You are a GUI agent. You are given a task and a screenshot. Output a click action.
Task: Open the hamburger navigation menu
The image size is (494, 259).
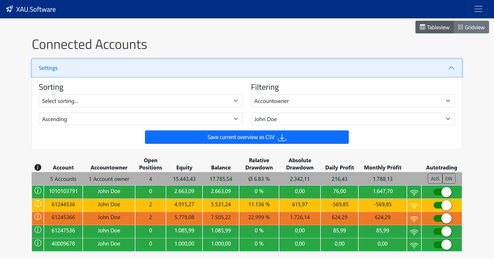point(478,9)
